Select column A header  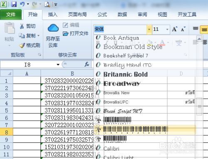[27, 73]
